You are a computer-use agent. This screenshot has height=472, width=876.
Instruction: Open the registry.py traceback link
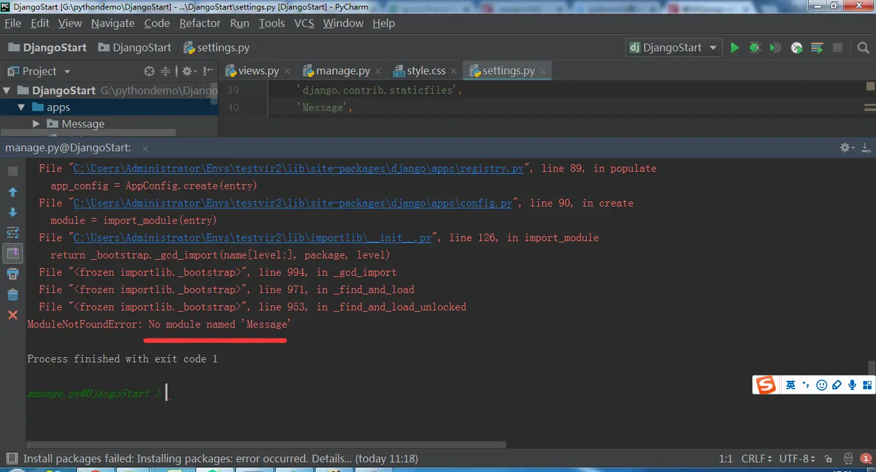click(x=299, y=168)
